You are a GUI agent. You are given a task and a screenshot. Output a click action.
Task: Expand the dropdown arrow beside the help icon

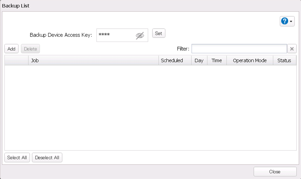(291, 21)
